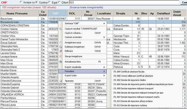Click birth date 25.03.1983 cell
Screen dimensions: 187x109
click(x=164, y=29)
